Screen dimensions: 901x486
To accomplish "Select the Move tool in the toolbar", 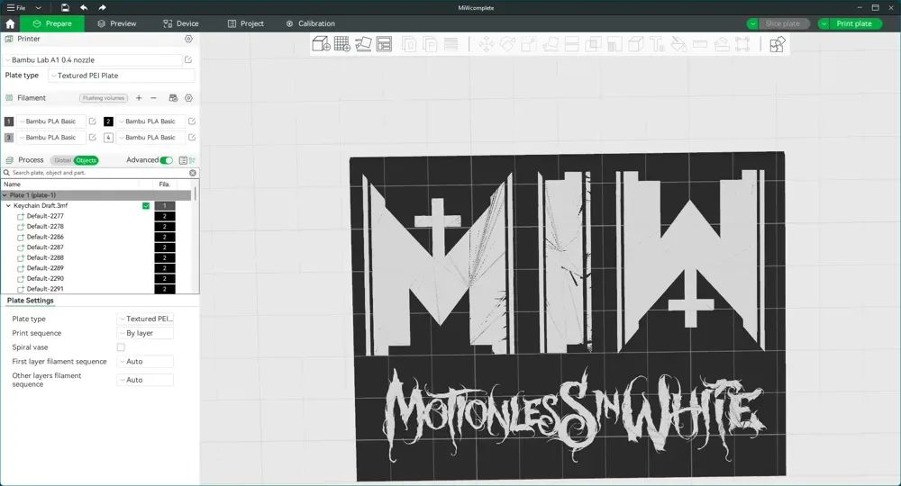I will (487, 44).
